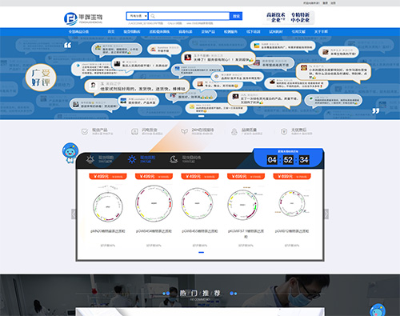Switch to the moon-icon flash sale tab
The image size is (400, 316).
tap(186, 159)
